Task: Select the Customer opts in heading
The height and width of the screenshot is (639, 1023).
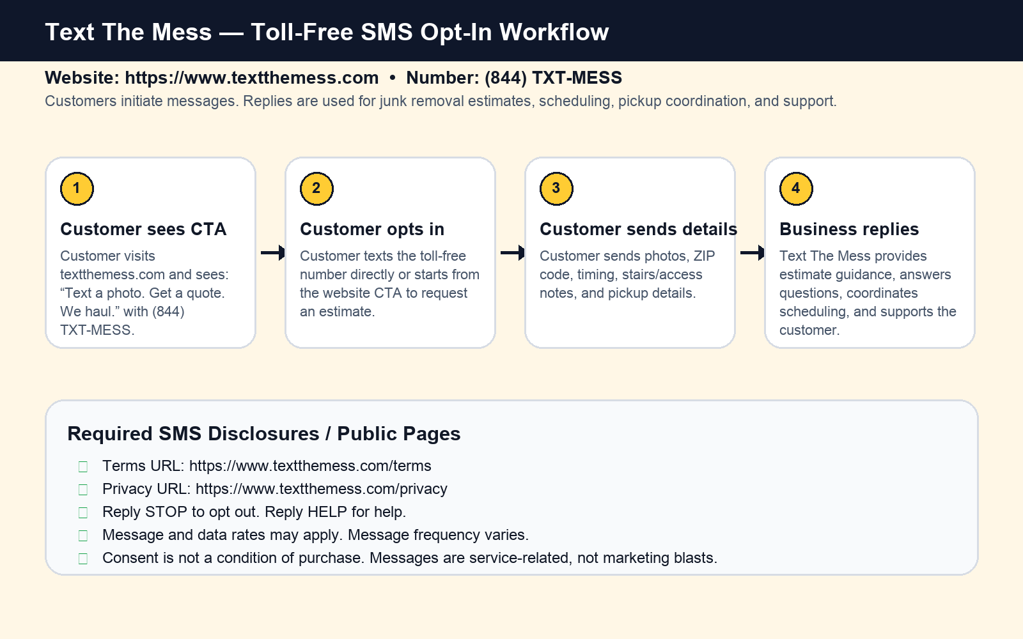Action: pyautogui.click(x=372, y=229)
